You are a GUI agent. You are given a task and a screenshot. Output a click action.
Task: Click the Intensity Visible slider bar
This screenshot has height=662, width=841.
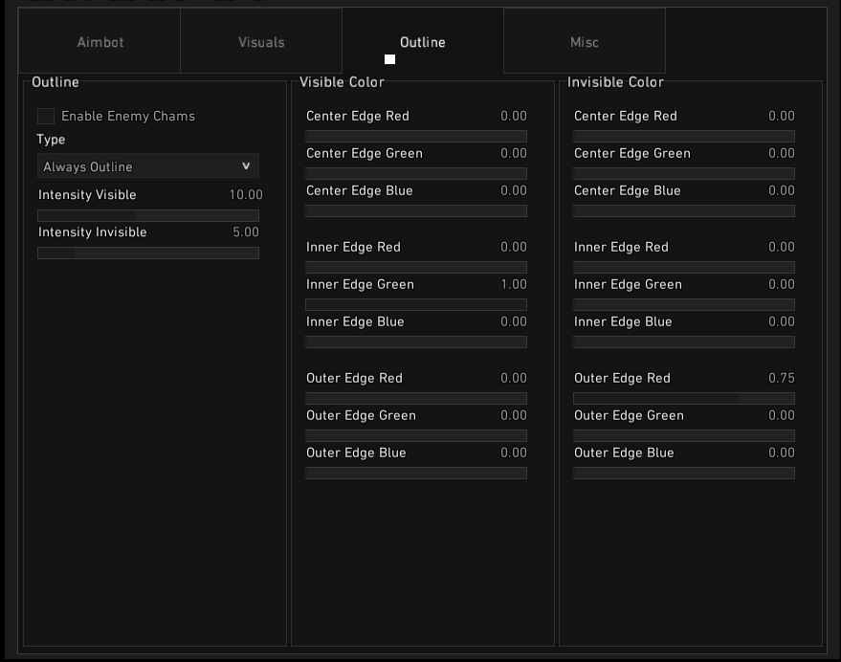click(x=148, y=216)
